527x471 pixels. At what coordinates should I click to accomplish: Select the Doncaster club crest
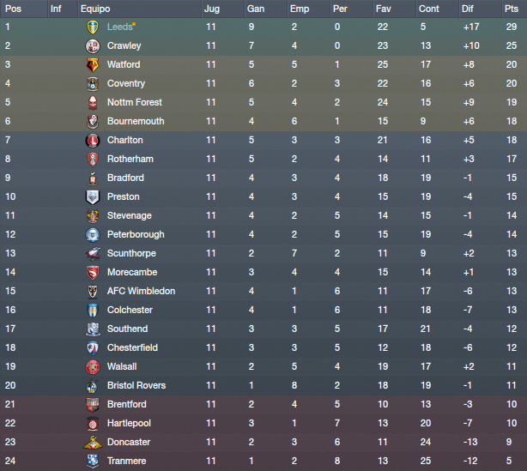coord(93,443)
